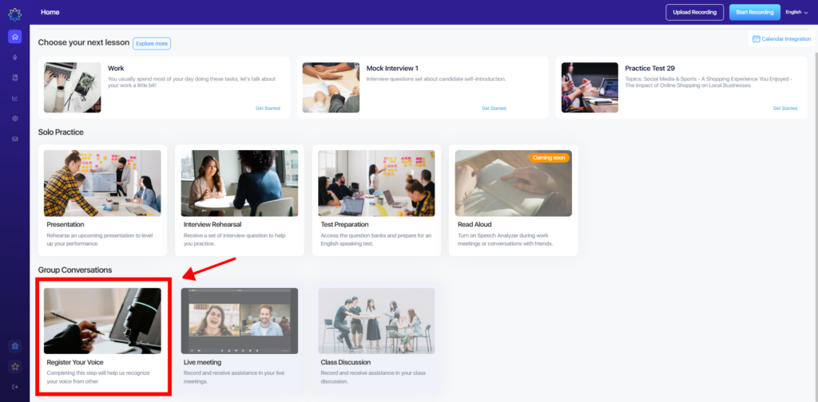
Task: Click the app logo at top left
Action: [14, 13]
